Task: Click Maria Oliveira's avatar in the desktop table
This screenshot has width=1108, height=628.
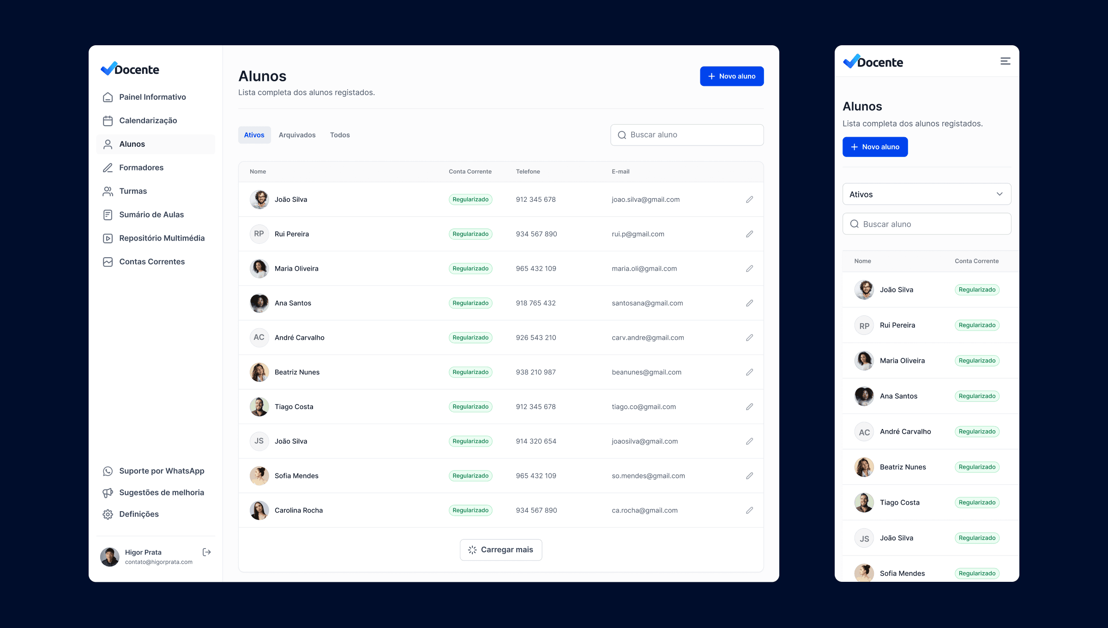Action: tap(259, 269)
